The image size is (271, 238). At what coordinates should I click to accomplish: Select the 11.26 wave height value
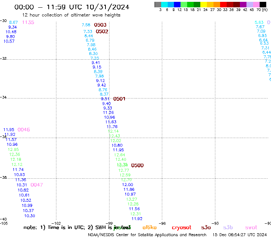tap(108, 113)
